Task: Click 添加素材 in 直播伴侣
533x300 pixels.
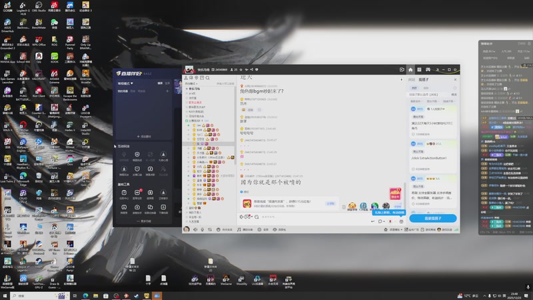Action: coord(144,137)
